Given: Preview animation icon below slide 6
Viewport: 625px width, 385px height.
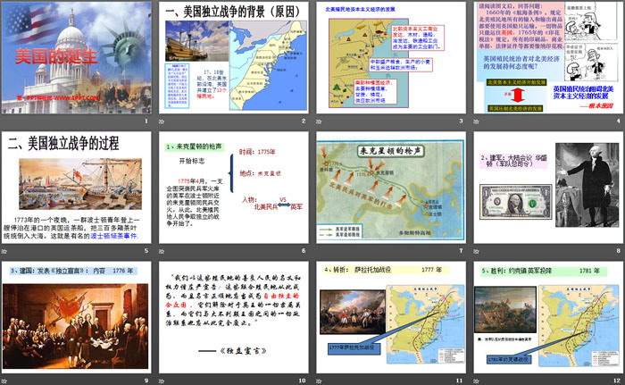Looking at the screenshot, I should (162, 249).
